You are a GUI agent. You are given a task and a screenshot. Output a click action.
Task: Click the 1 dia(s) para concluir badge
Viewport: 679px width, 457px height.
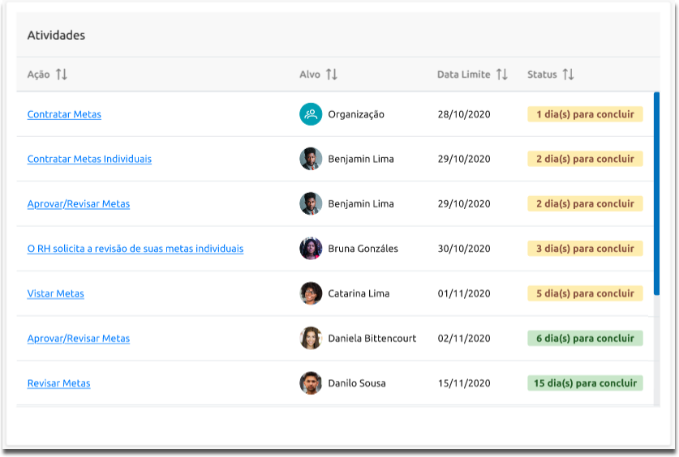[x=585, y=114]
